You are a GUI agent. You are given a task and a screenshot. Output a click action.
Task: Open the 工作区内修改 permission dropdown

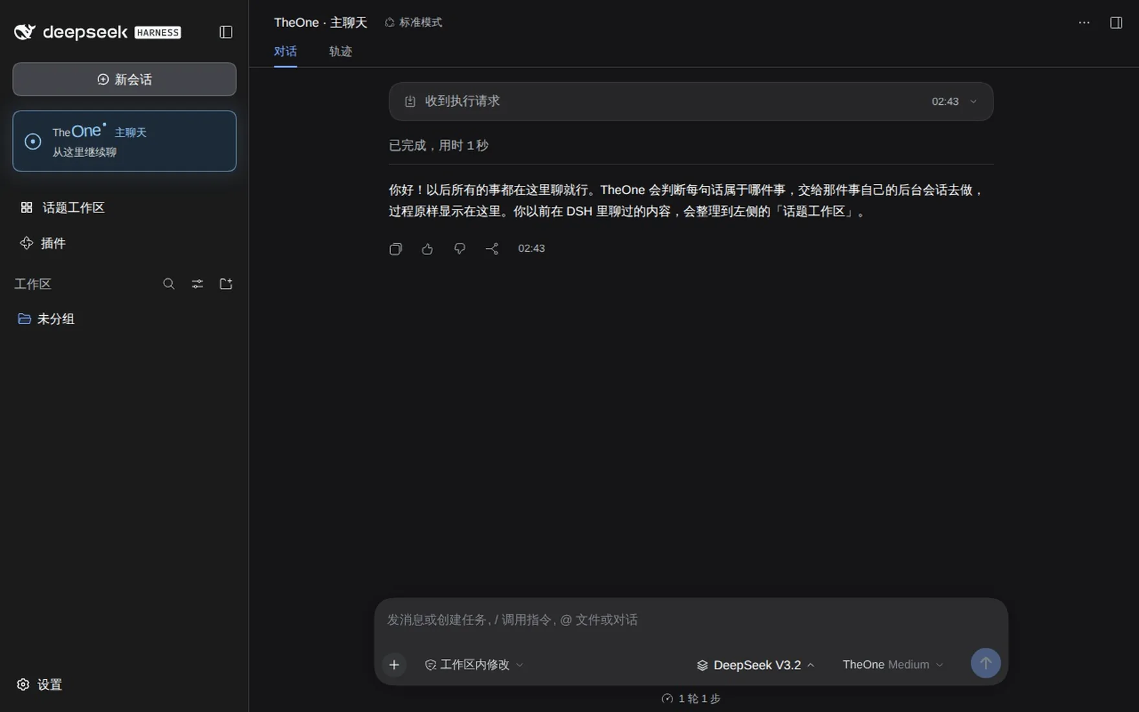474,665
